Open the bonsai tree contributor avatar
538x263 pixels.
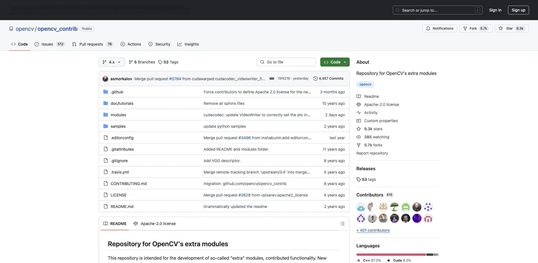pos(395,207)
